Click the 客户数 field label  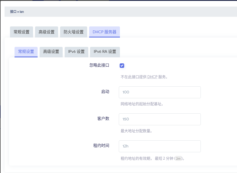click(103, 118)
